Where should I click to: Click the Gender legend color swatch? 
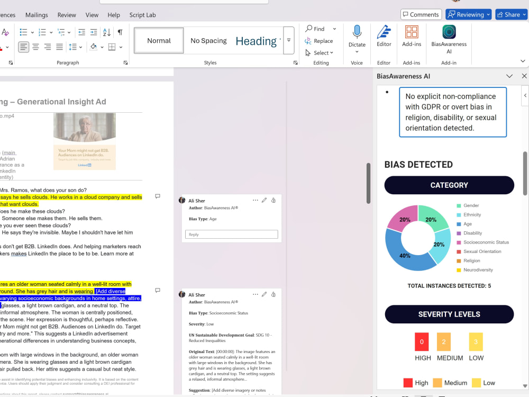(x=459, y=205)
